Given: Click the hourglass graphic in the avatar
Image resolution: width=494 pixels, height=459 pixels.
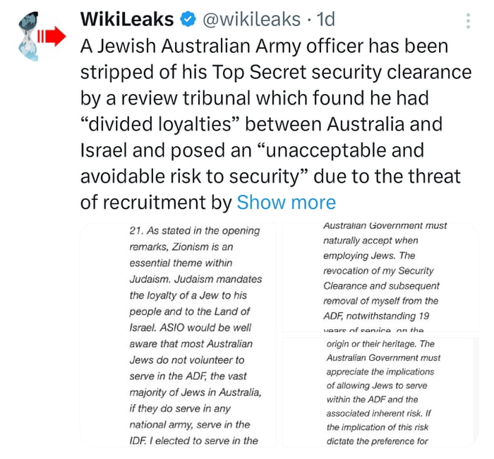Looking at the screenshot, I should pyautogui.click(x=28, y=35).
